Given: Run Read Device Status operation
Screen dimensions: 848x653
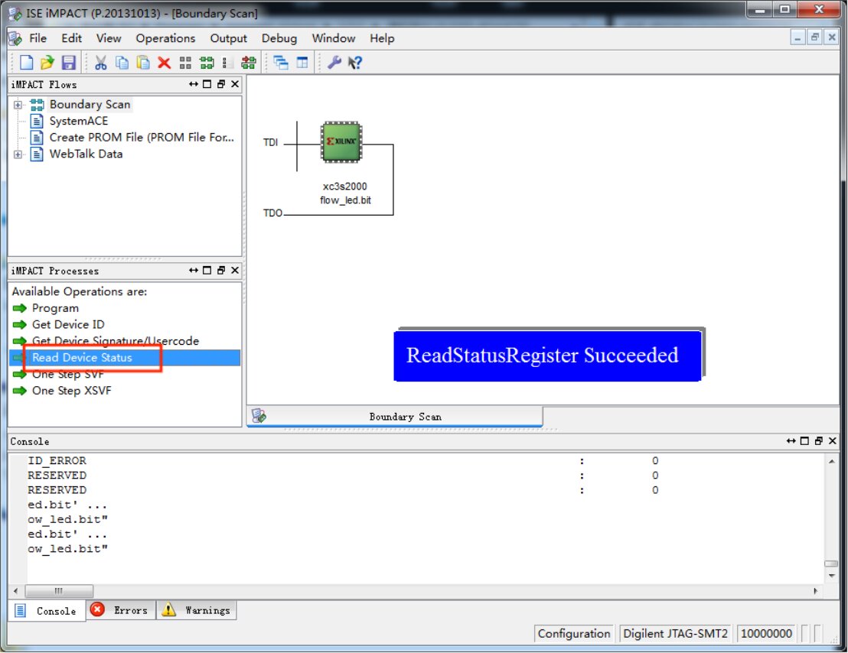Looking at the screenshot, I should [x=125, y=358].
